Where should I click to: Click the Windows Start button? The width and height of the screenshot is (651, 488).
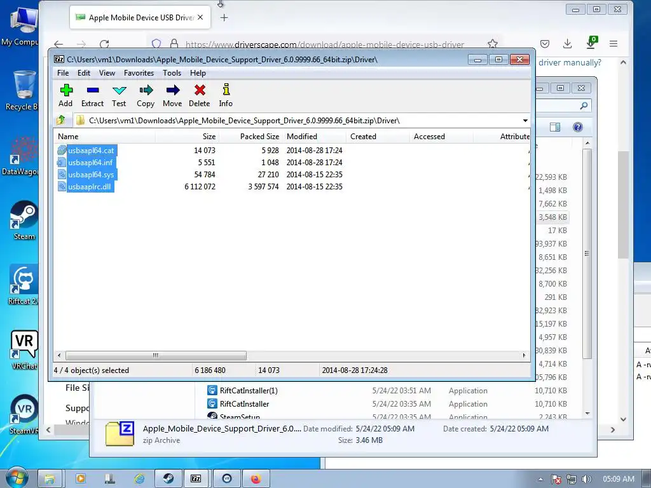click(17, 478)
